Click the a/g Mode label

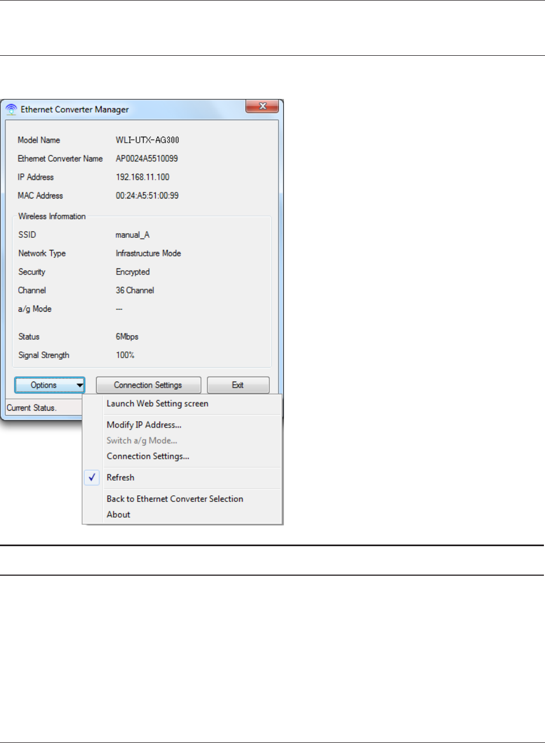[35, 309]
